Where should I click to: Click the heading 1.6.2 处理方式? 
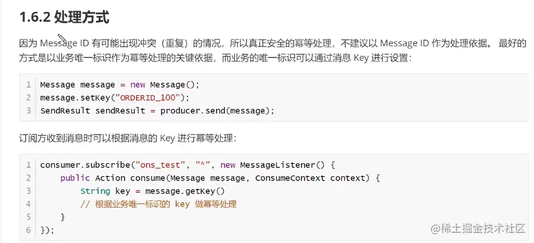[x=64, y=18]
